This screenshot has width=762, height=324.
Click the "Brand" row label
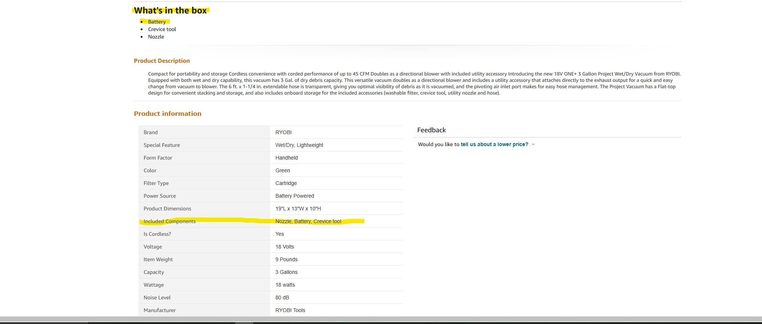coord(150,132)
